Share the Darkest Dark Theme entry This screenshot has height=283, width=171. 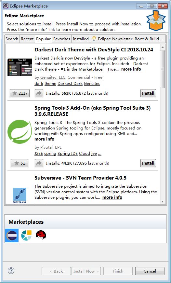(x=39, y=93)
